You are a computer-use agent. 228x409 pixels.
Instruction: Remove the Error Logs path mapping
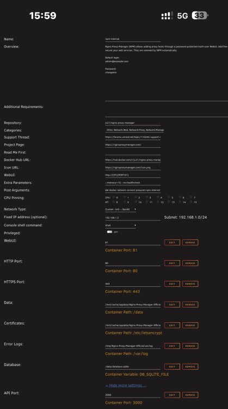190,346
